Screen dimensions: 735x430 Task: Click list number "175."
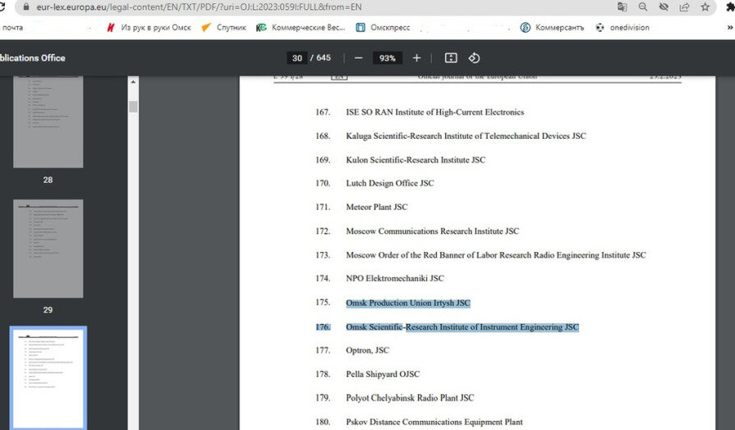coord(323,302)
